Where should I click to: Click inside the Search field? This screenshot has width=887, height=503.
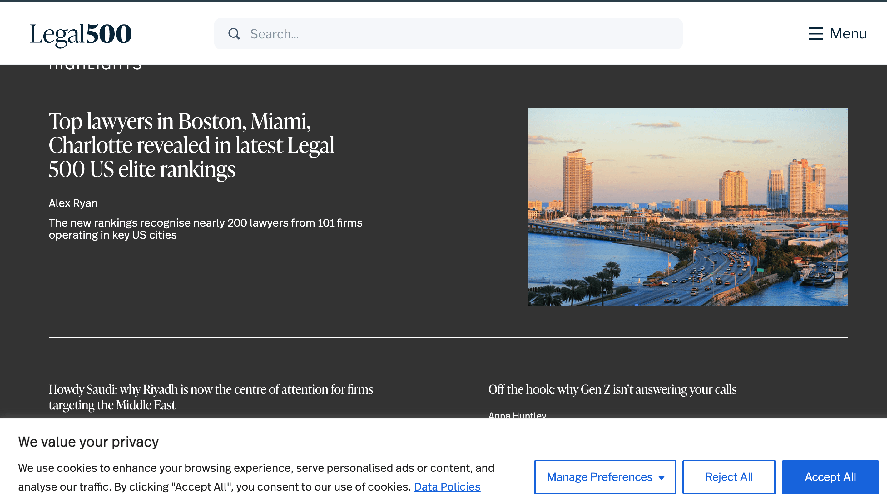pyautogui.click(x=448, y=34)
